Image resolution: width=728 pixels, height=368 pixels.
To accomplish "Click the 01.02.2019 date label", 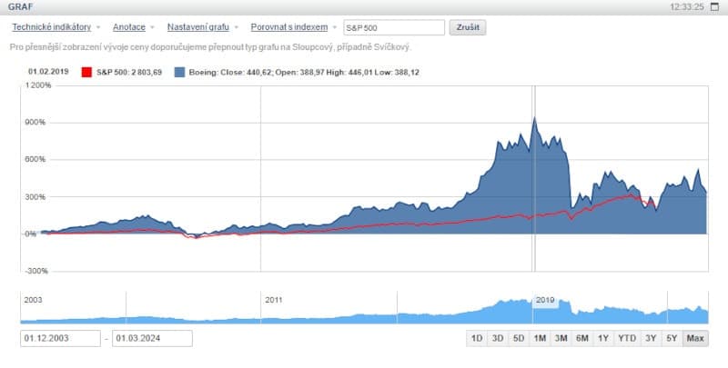I will [x=48, y=72].
